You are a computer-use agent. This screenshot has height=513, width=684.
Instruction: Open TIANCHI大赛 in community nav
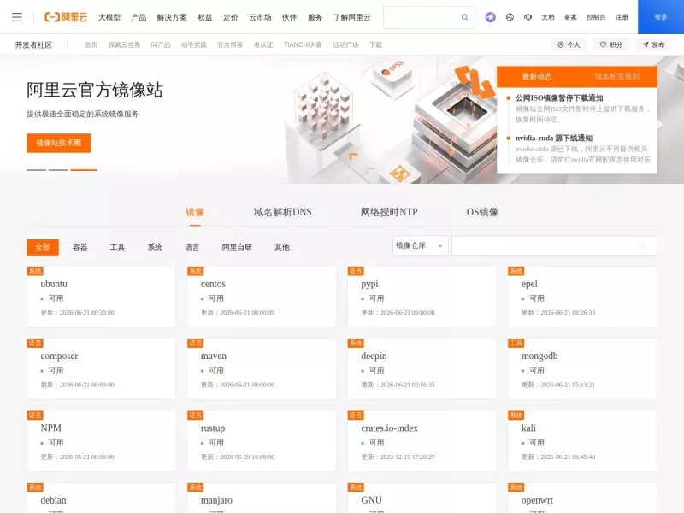coord(303,45)
